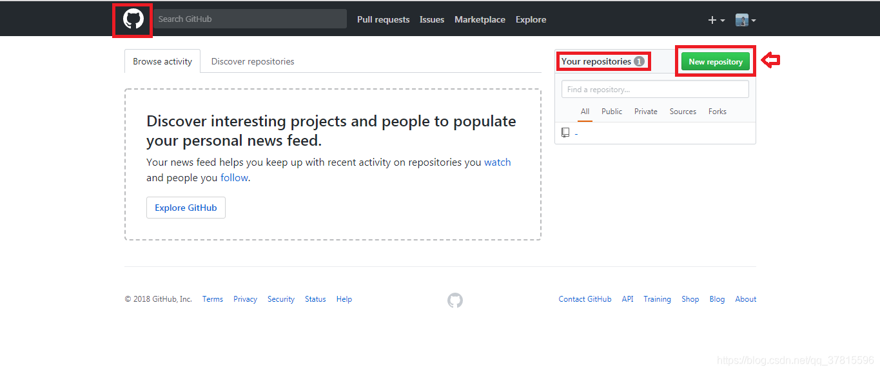
Task: Open Pull requests in top navigation
Action: [383, 19]
